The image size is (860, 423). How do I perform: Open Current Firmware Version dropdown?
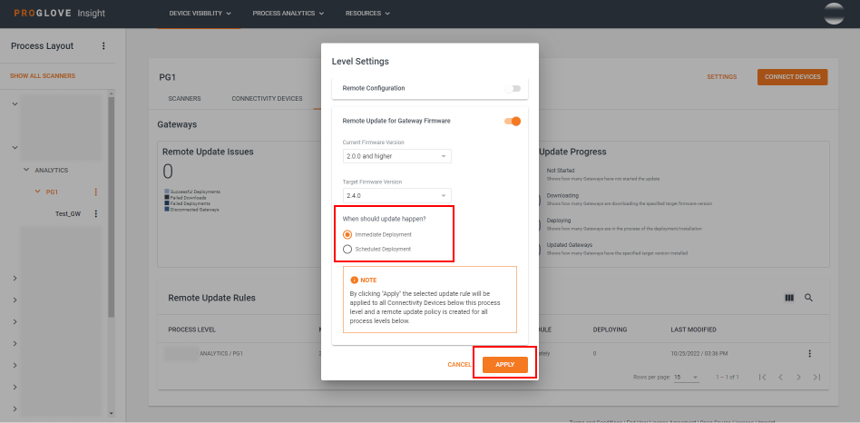point(396,156)
